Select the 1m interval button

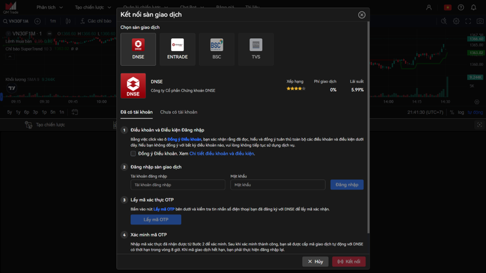click(x=53, y=21)
